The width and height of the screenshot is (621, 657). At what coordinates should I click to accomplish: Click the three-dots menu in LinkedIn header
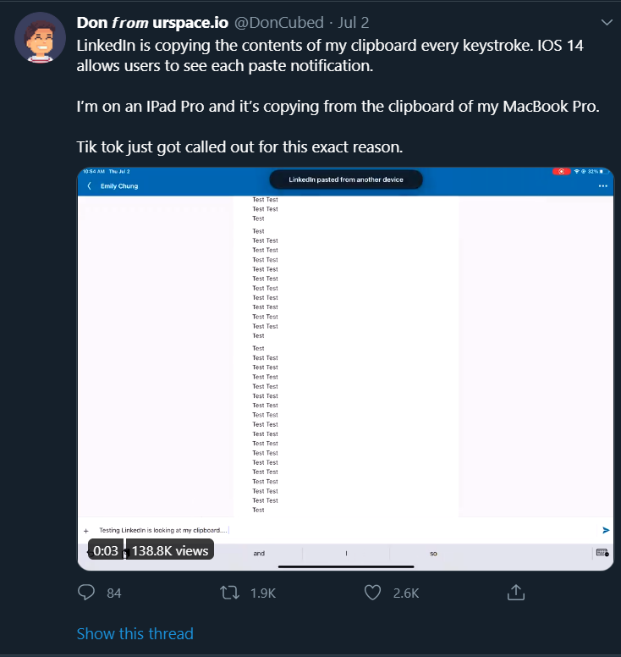point(602,185)
